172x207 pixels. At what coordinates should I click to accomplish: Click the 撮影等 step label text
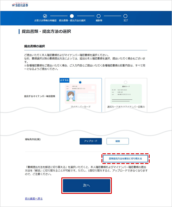(99, 21)
